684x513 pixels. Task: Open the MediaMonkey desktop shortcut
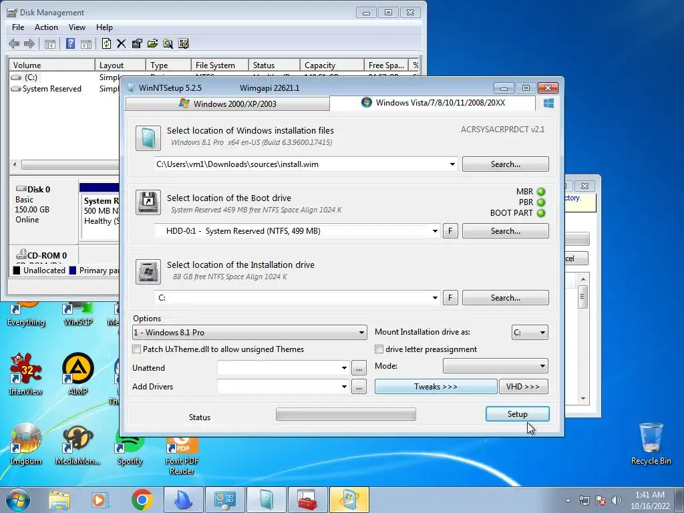point(77,444)
